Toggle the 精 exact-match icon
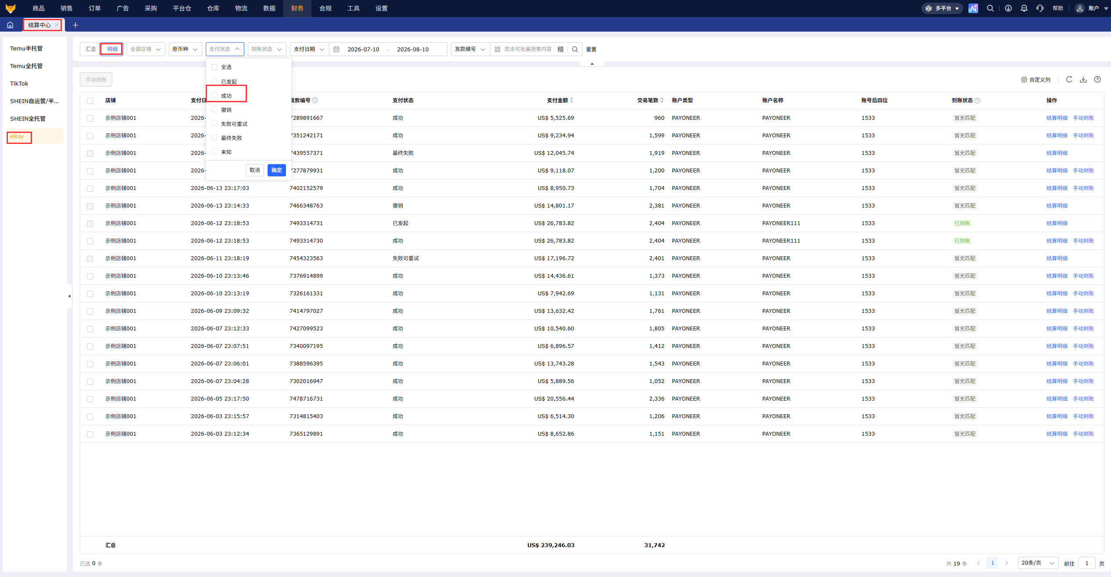This screenshot has width=1111, height=577. point(561,49)
